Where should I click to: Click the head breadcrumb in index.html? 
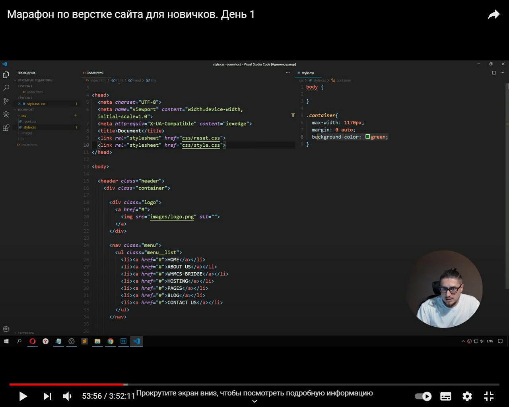(x=137, y=80)
